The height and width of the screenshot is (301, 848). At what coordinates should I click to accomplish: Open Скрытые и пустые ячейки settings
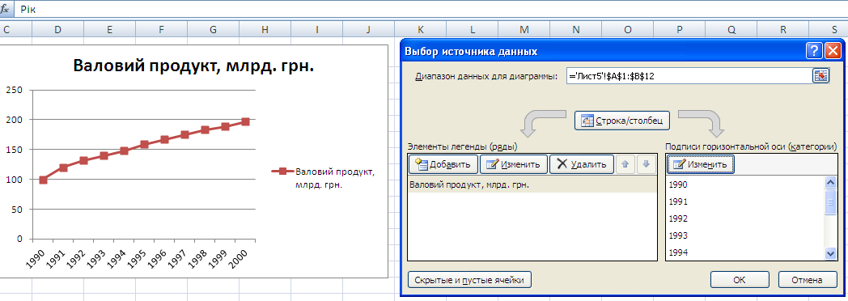pyautogui.click(x=469, y=280)
